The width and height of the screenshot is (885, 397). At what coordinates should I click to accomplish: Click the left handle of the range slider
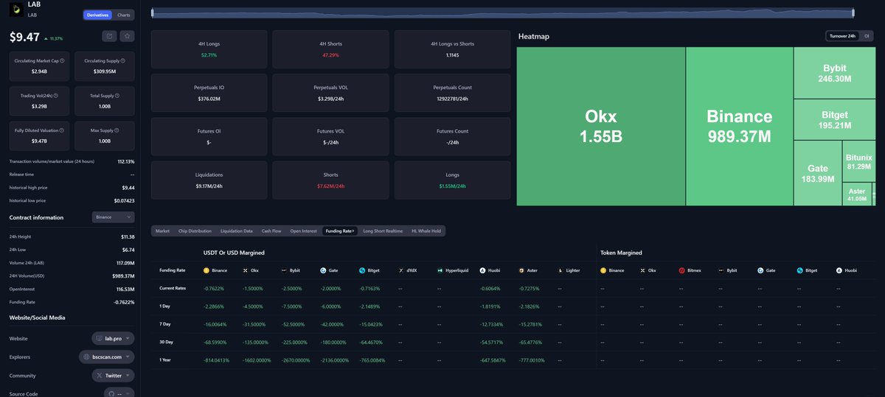[x=153, y=13]
